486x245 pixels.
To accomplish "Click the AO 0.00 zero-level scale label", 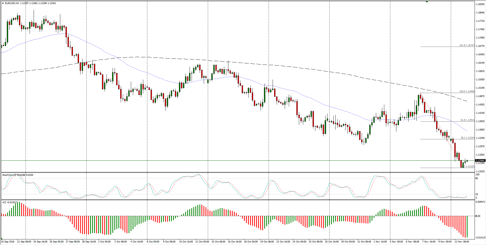I will 478,216.
